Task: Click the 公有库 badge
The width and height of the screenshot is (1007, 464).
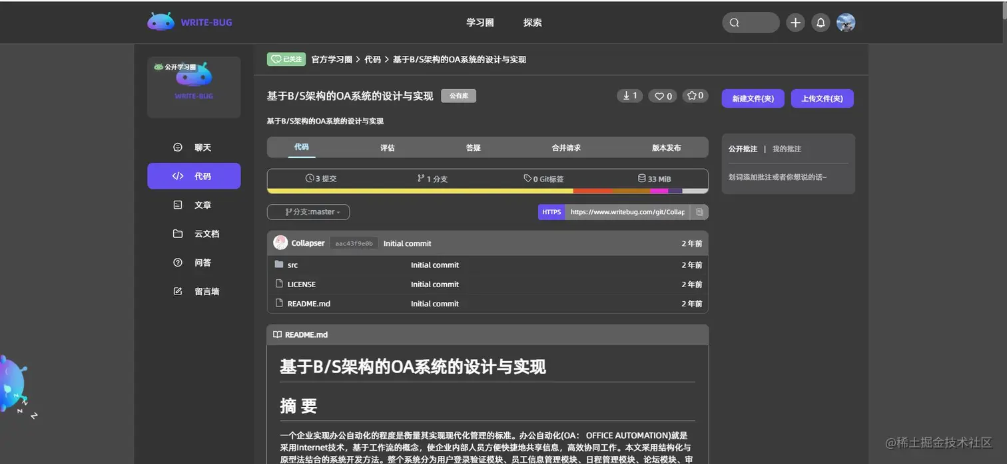Action: click(459, 96)
